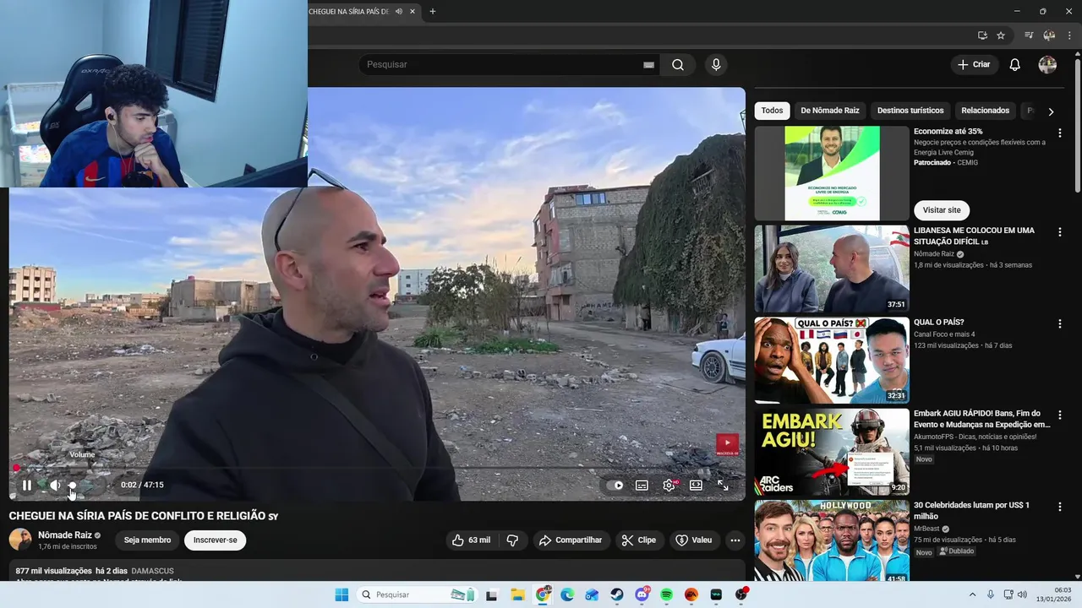
Task: Select the Relacionados chip
Action: [985, 111]
